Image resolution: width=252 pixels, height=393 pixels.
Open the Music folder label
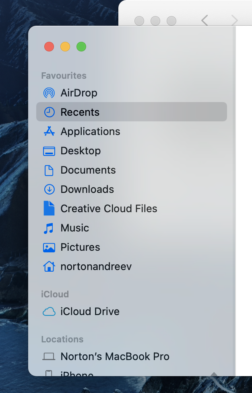click(x=75, y=228)
